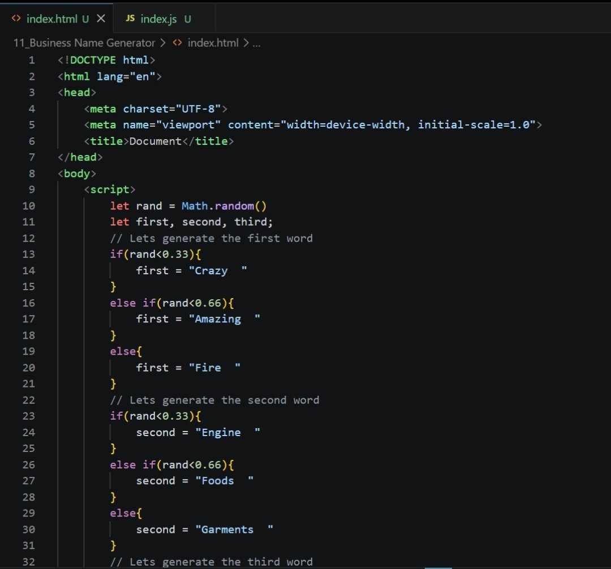Close the index.html tab
The image size is (611, 569).
101,18
